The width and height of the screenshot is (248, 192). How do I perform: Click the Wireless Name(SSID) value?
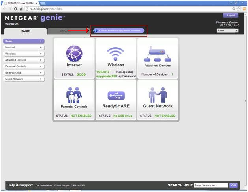tap(103, 72)
